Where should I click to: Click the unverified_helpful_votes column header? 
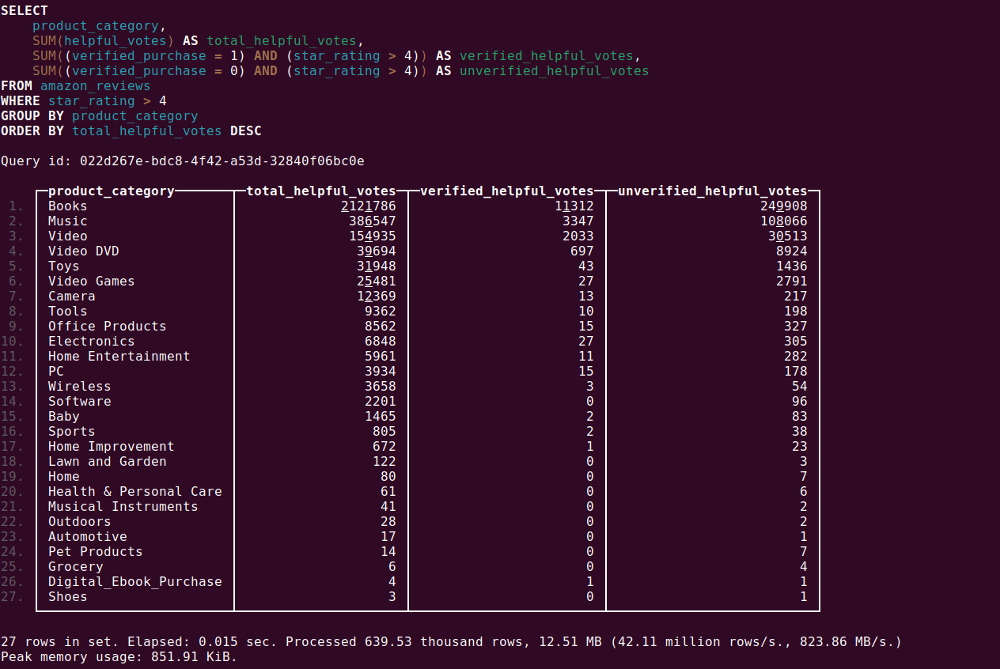[711, 191]
